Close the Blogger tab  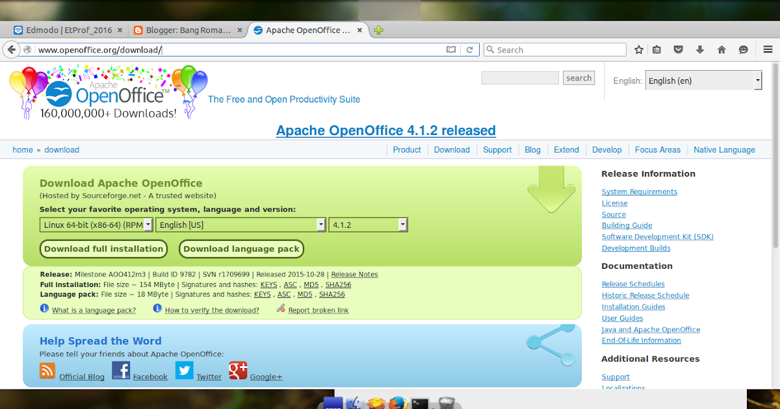tap(239, 30)
